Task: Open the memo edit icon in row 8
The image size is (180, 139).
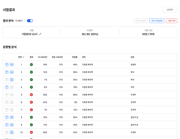Action: pos(11,117)
